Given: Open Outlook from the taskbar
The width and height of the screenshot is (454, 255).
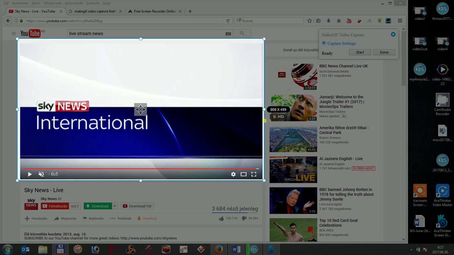Looking at the screenshot, I should [26, 249].
